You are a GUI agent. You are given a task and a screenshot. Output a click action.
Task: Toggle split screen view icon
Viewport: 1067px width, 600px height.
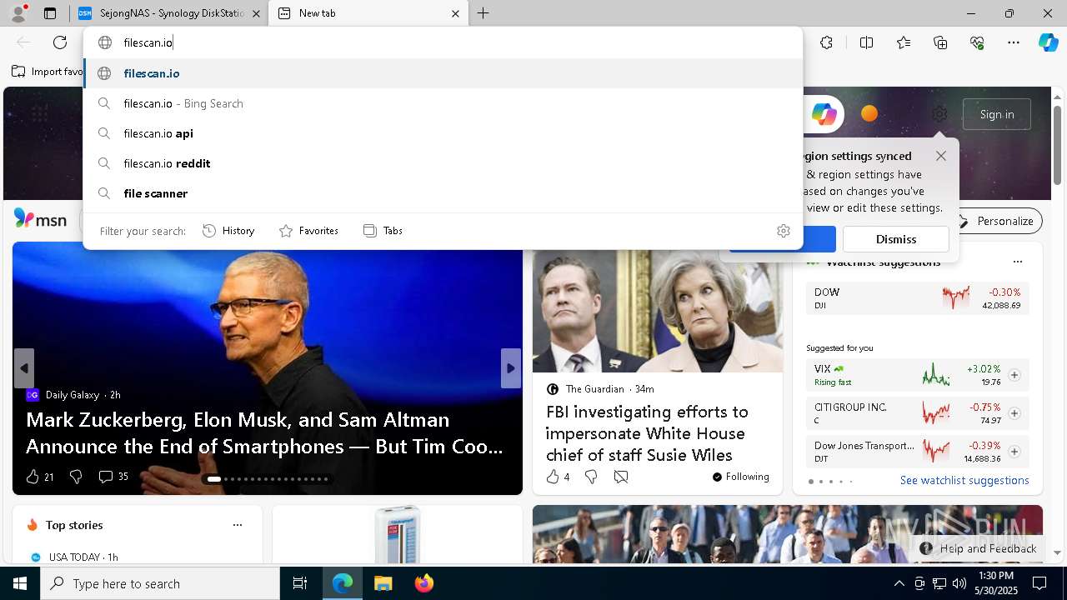pos(866,42)
